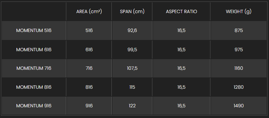Click the ASPECT RATIO column header
This screenshot has width=269, height=118.
click(181, 12)
